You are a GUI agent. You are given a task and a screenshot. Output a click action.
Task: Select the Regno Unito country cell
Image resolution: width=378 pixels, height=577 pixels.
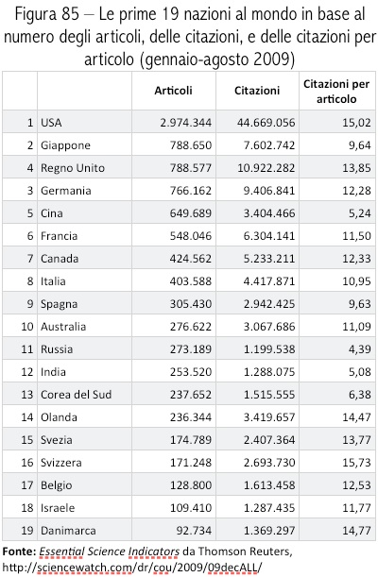pos(73,168)
